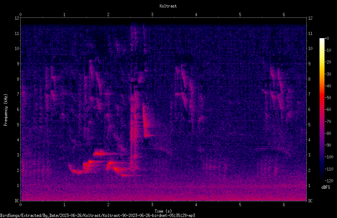The height and width of the screenshot is (218, 337).
Task: Click the 4 second tick on bottom time axis
Action: click(x=196, y=205)
